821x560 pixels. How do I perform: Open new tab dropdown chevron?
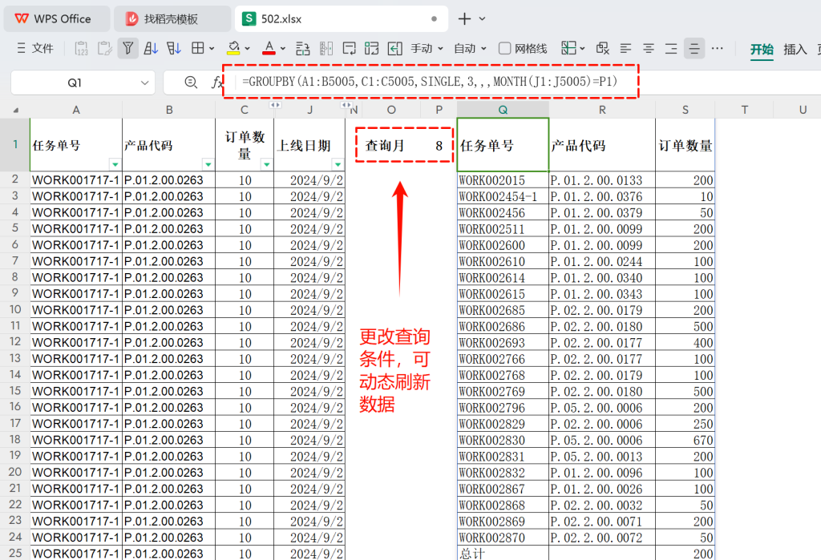click(x=482, y=19)
